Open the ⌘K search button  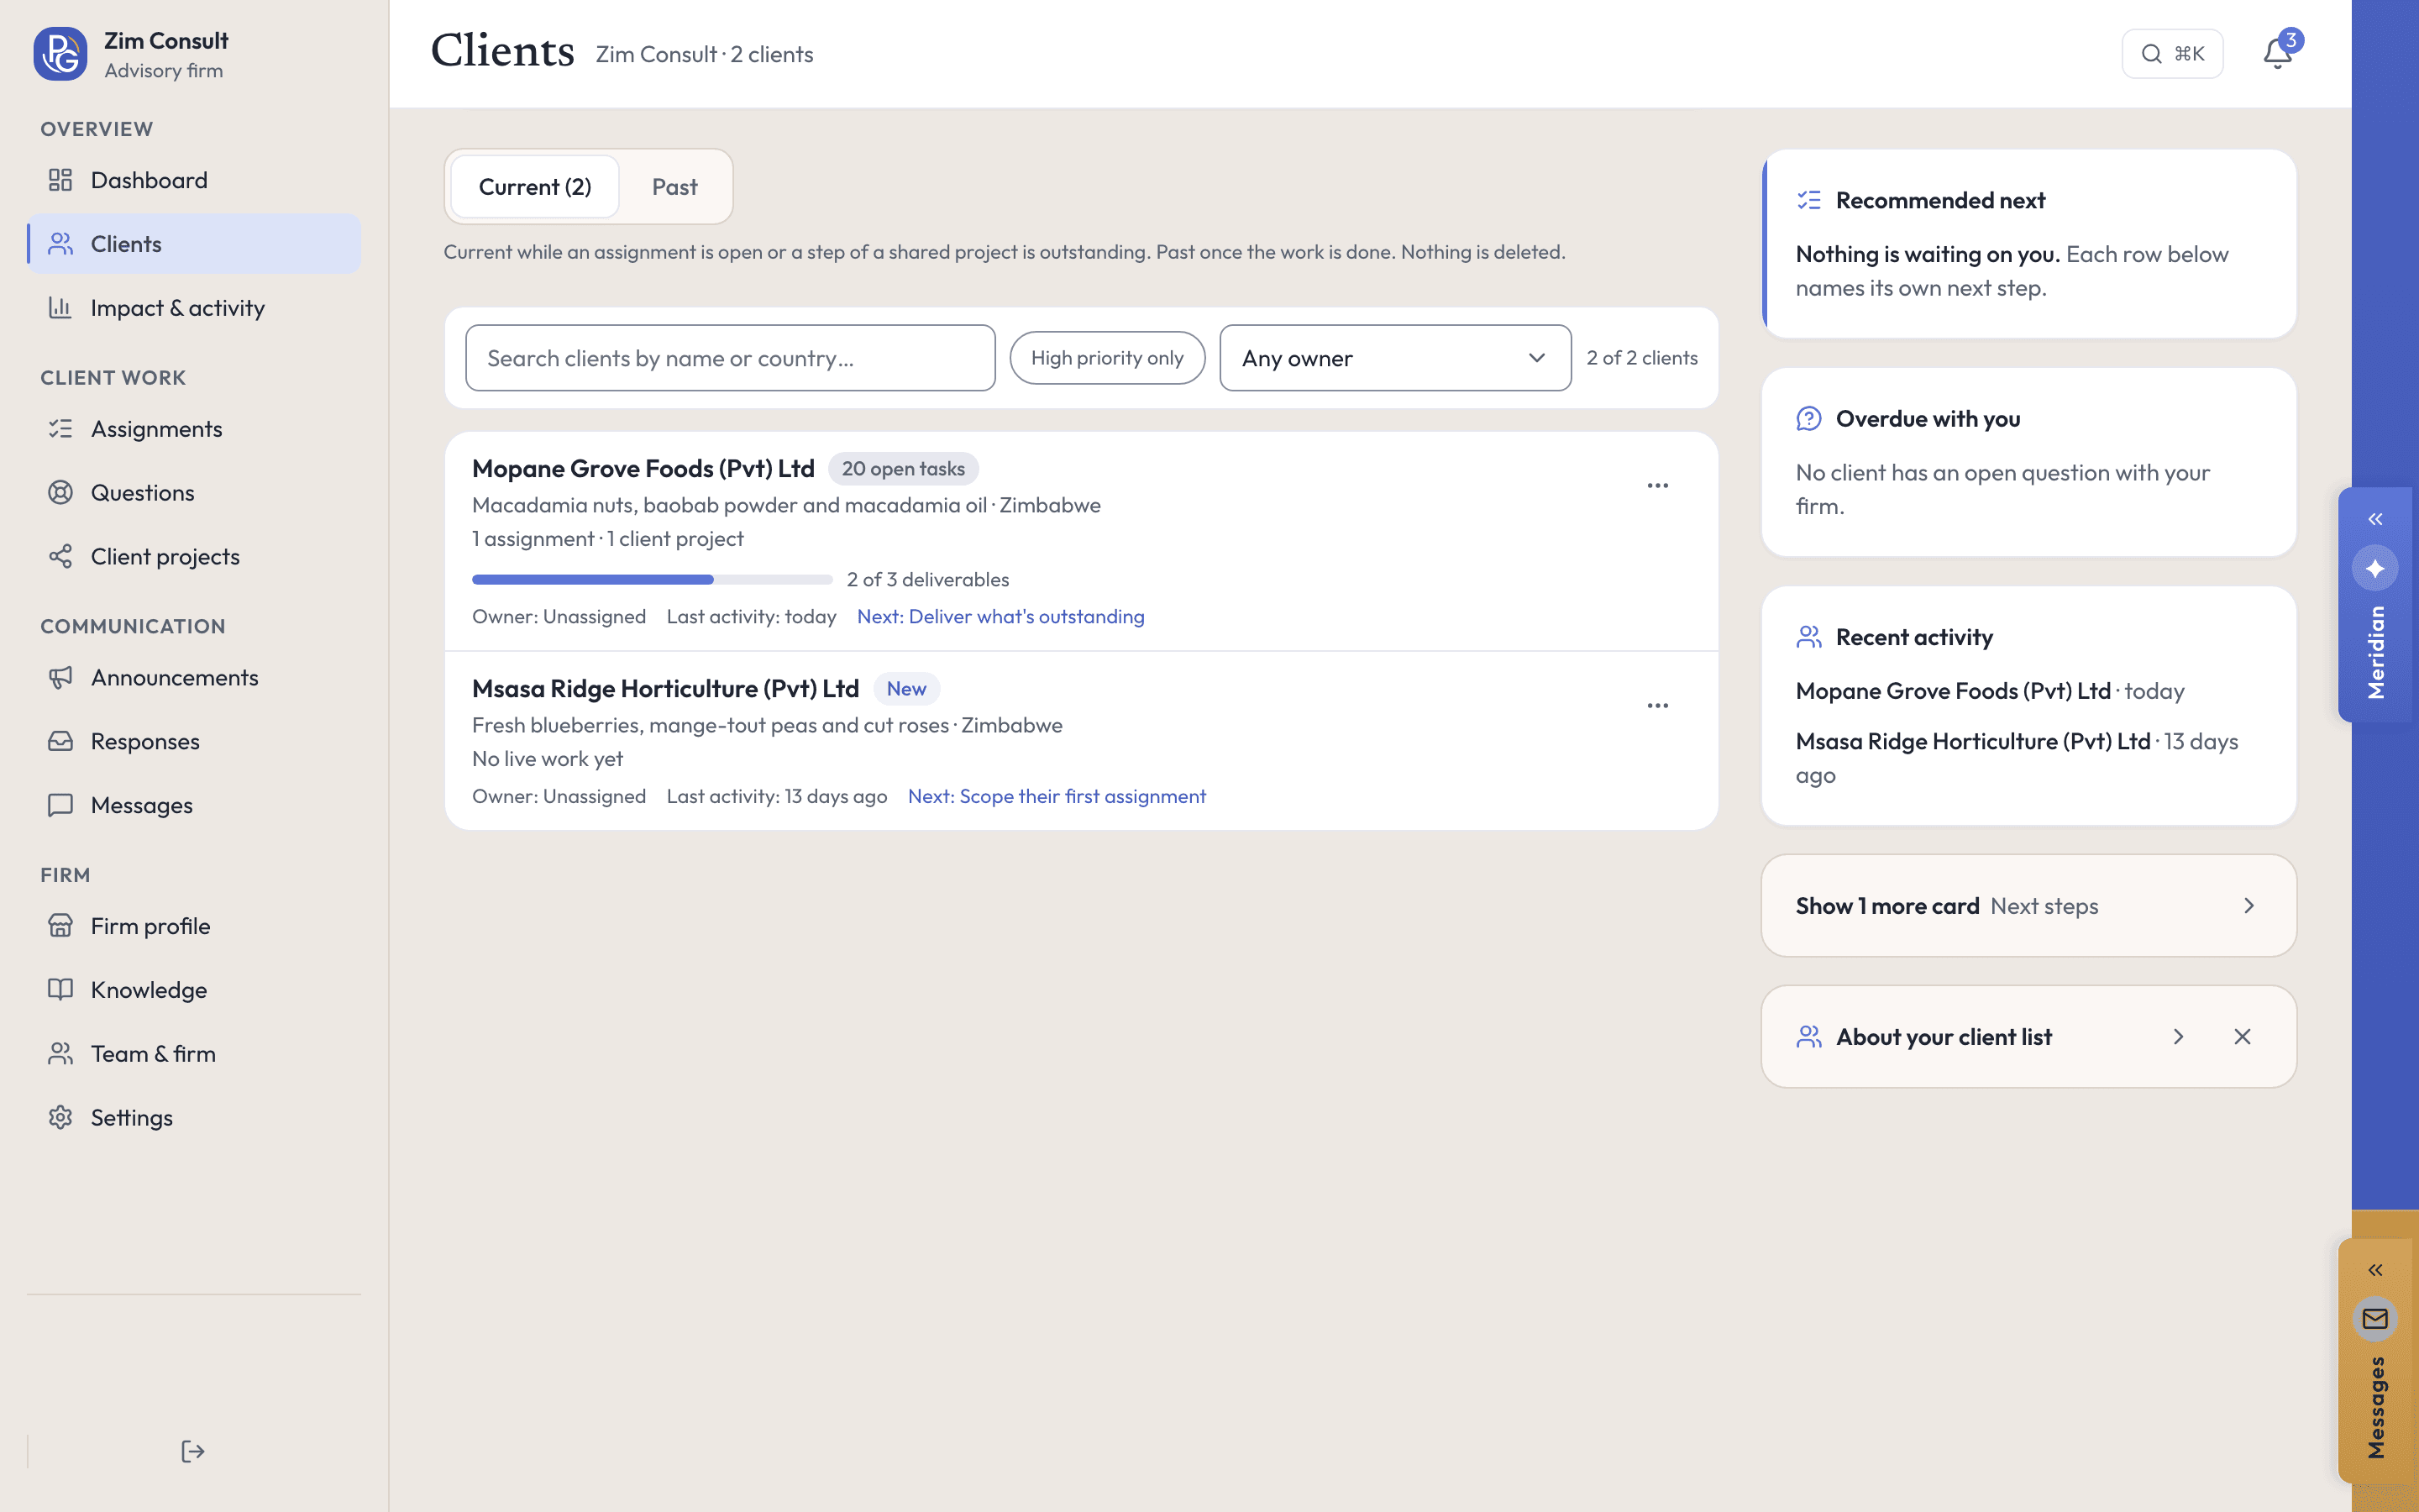coord(2172,54)
